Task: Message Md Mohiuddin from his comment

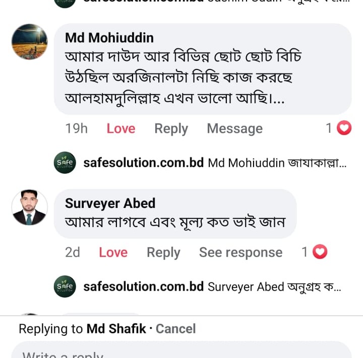Action: [234, 129]
